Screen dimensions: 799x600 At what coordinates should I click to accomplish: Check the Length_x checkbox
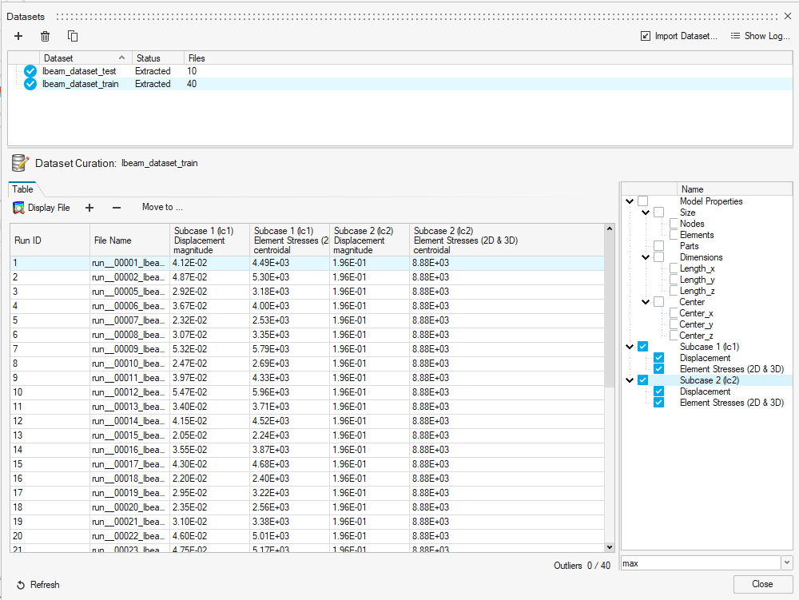click(x=674, y=268)
